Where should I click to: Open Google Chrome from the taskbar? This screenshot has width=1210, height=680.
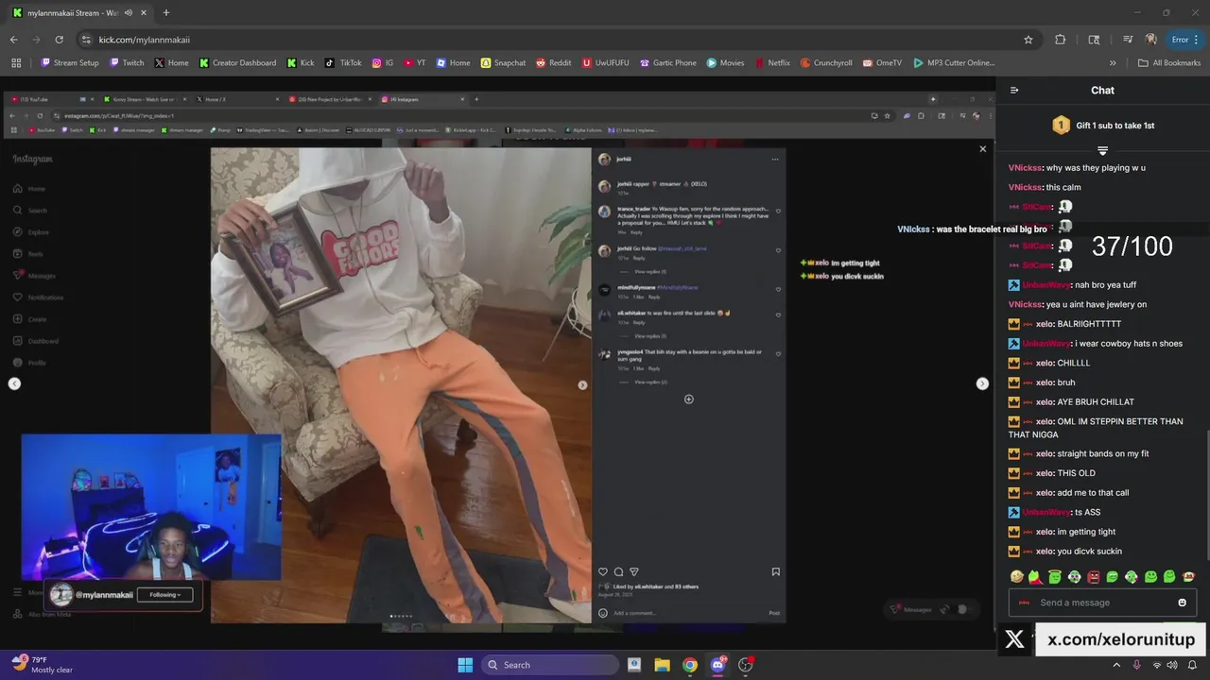click(690, 665)
